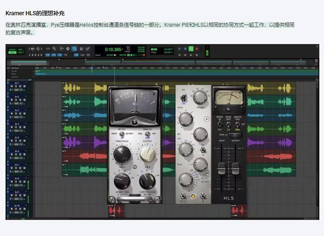Image resolution: width=324 pixels, height=236 pixels.
Task: Click the Return to Zero transport button
Action: pyautogui.click(x=180, y=55)
